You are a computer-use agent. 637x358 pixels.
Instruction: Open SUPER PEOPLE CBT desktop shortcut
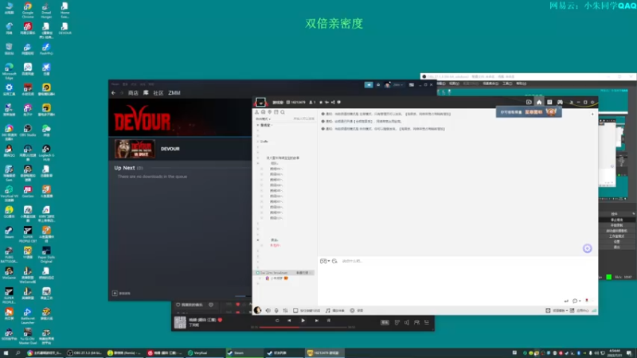pyautogui.click(x=28, y=235)
